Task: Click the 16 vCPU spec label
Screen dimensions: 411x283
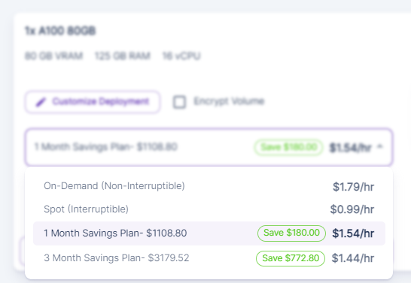Action: coord(181,56)
